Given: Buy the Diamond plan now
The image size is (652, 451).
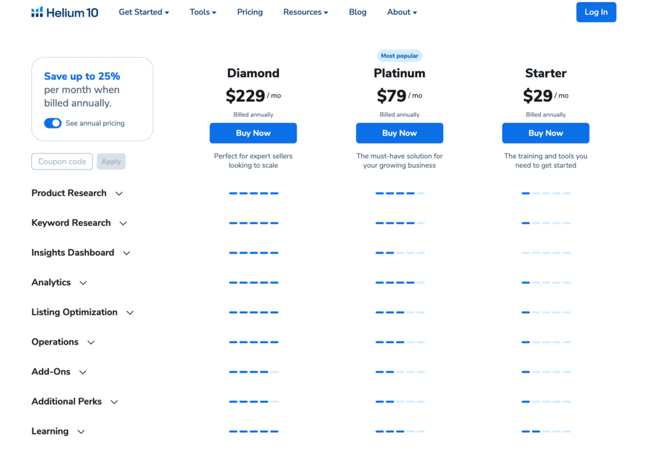Looking at the screenshot, I should [x=253, y=133].
